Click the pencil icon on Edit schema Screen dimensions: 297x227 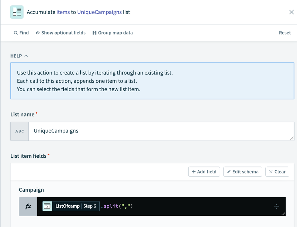[229, 172]
